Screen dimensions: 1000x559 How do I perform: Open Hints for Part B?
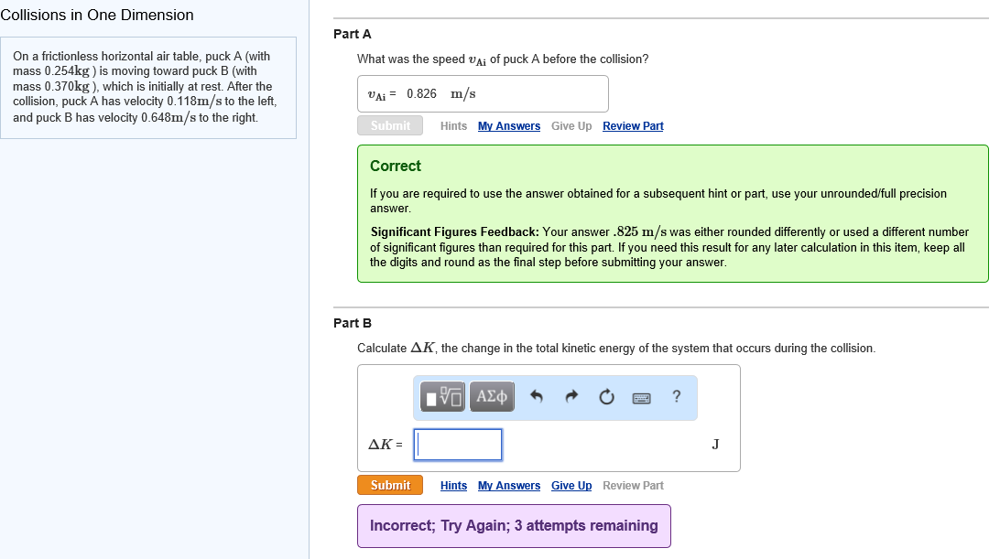pos(453,486)
